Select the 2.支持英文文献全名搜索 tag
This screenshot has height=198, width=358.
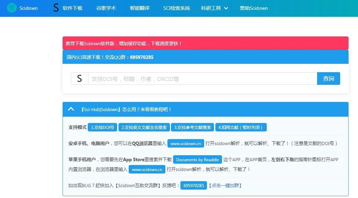[x=144, y=127]
